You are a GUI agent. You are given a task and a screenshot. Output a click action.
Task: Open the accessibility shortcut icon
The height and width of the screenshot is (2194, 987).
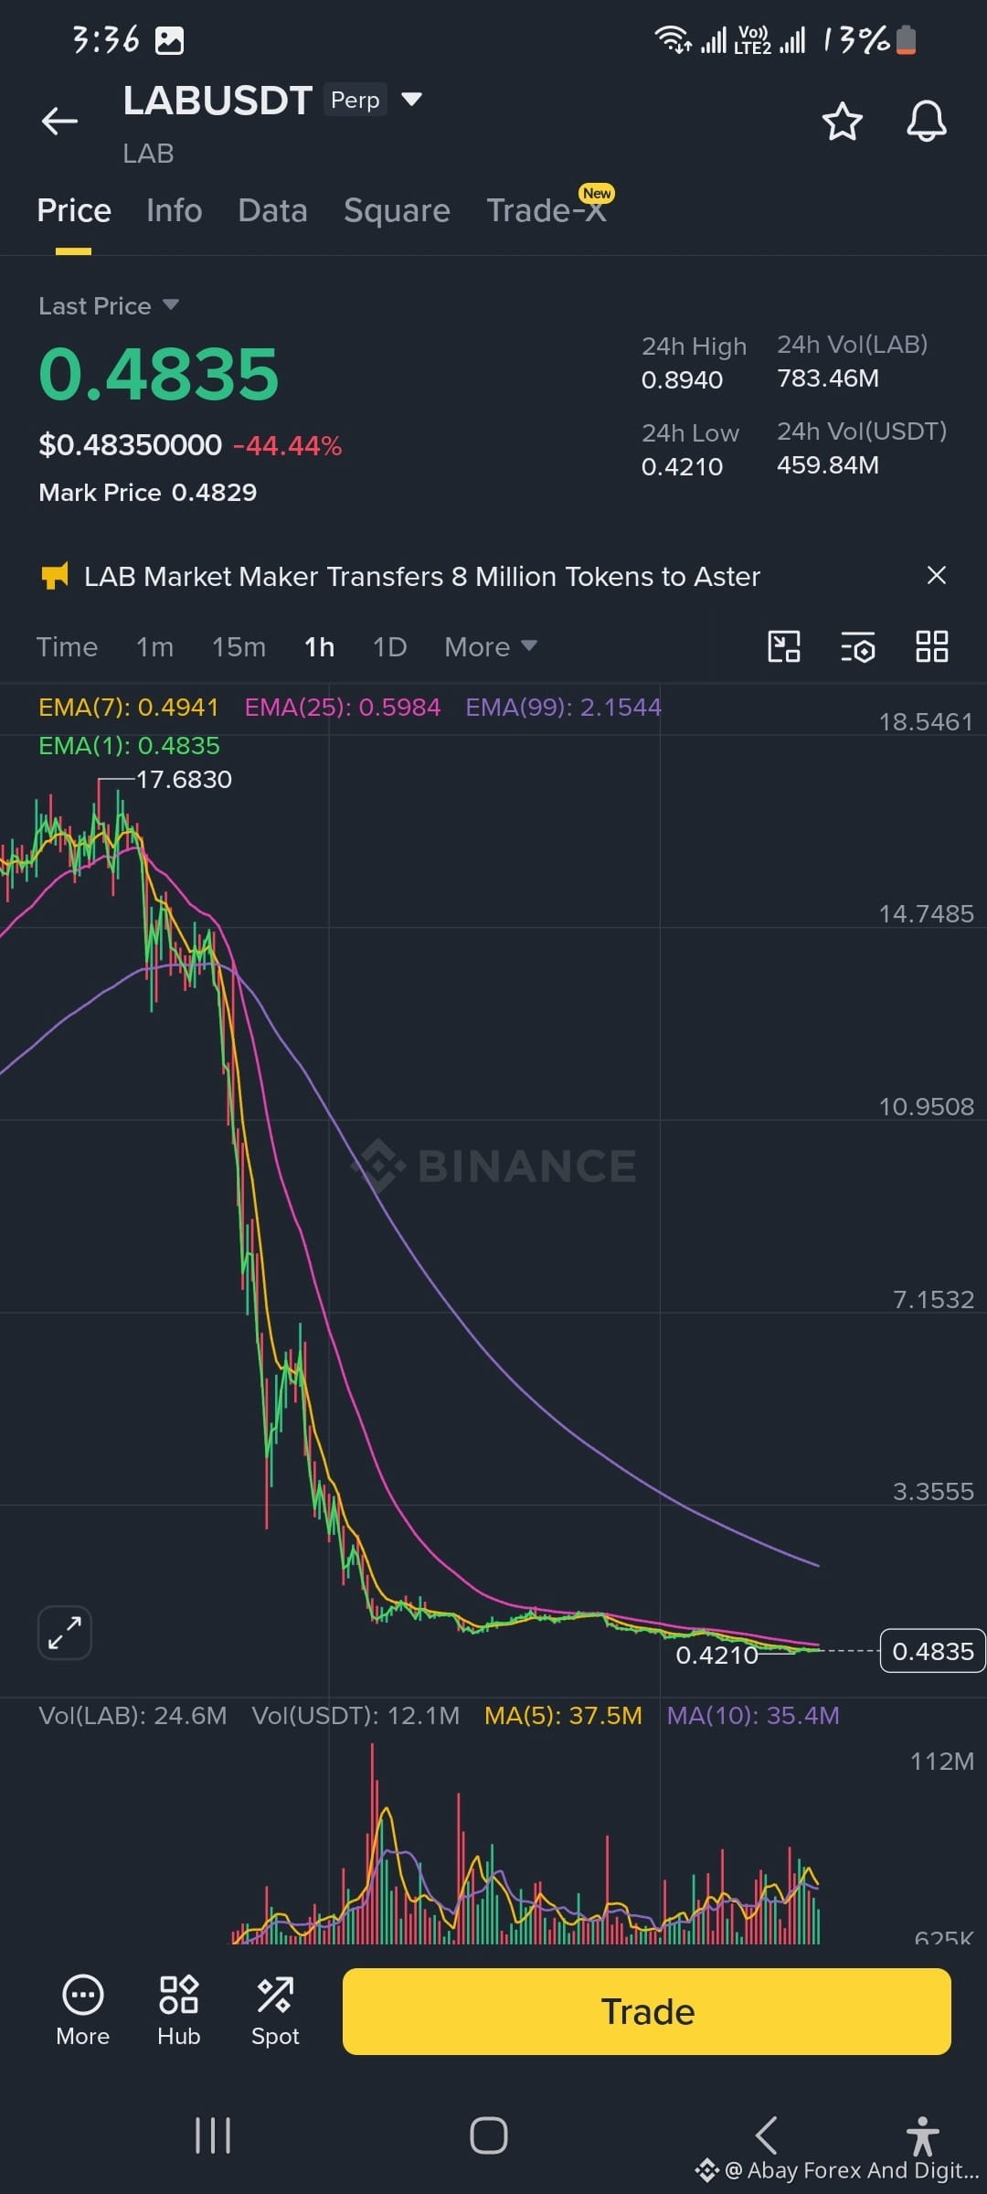(922, 2135)
